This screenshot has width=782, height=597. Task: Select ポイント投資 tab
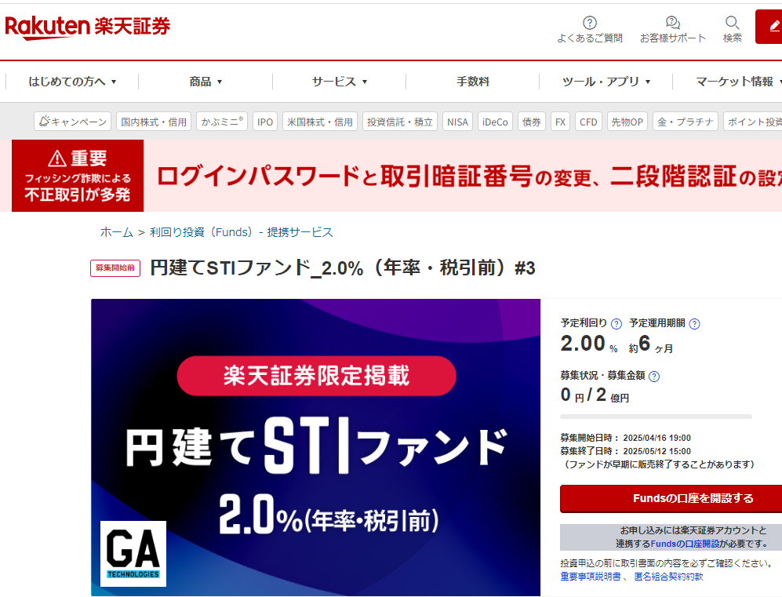(x=753, y=121)
